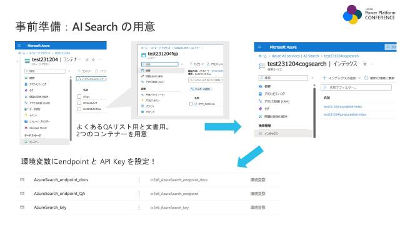Focus search box in test231204 storage sidebar

tap(44, 71)
